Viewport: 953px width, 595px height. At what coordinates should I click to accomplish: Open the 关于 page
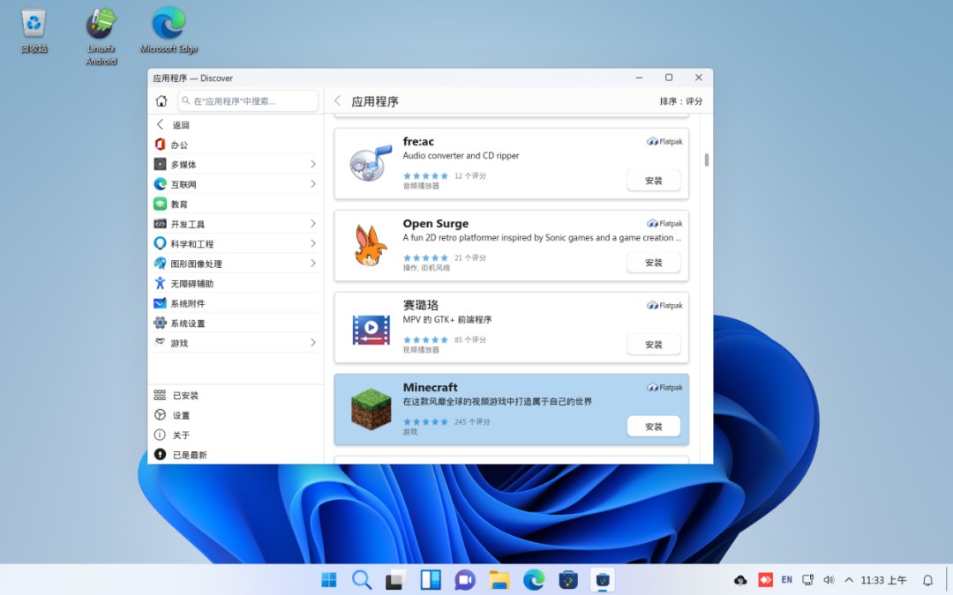[x=177, y=435]
